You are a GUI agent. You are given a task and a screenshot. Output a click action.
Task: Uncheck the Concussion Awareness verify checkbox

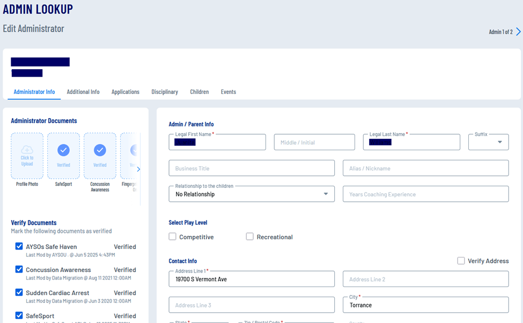[19, 269]
